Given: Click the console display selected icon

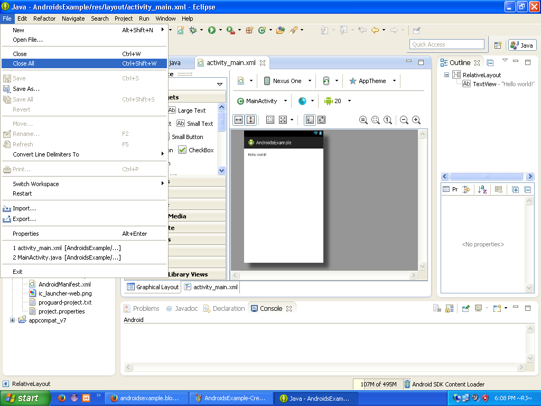Looking at the screenshot, I should tap(478, 308).
